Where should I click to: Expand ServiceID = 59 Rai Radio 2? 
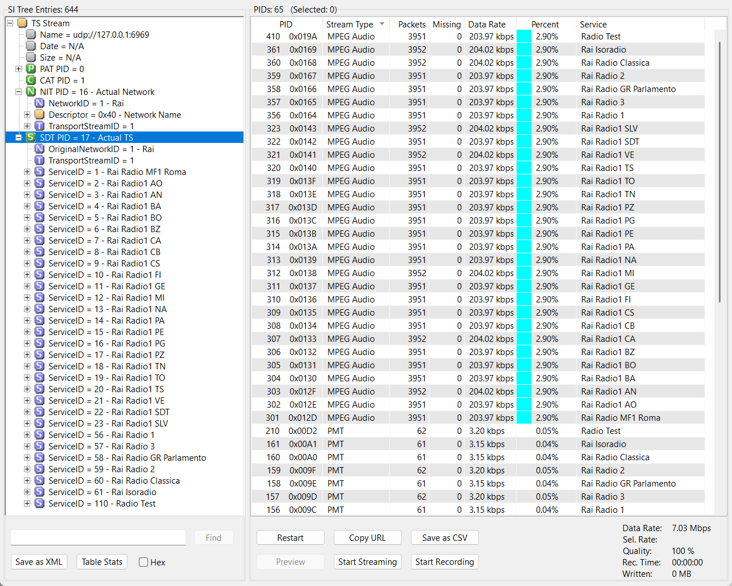27,469
